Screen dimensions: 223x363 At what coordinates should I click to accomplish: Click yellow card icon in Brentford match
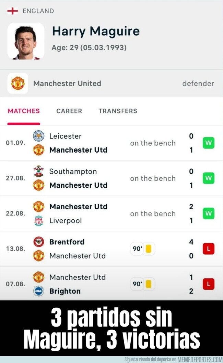pyautogui.click(x=149, y=249)
